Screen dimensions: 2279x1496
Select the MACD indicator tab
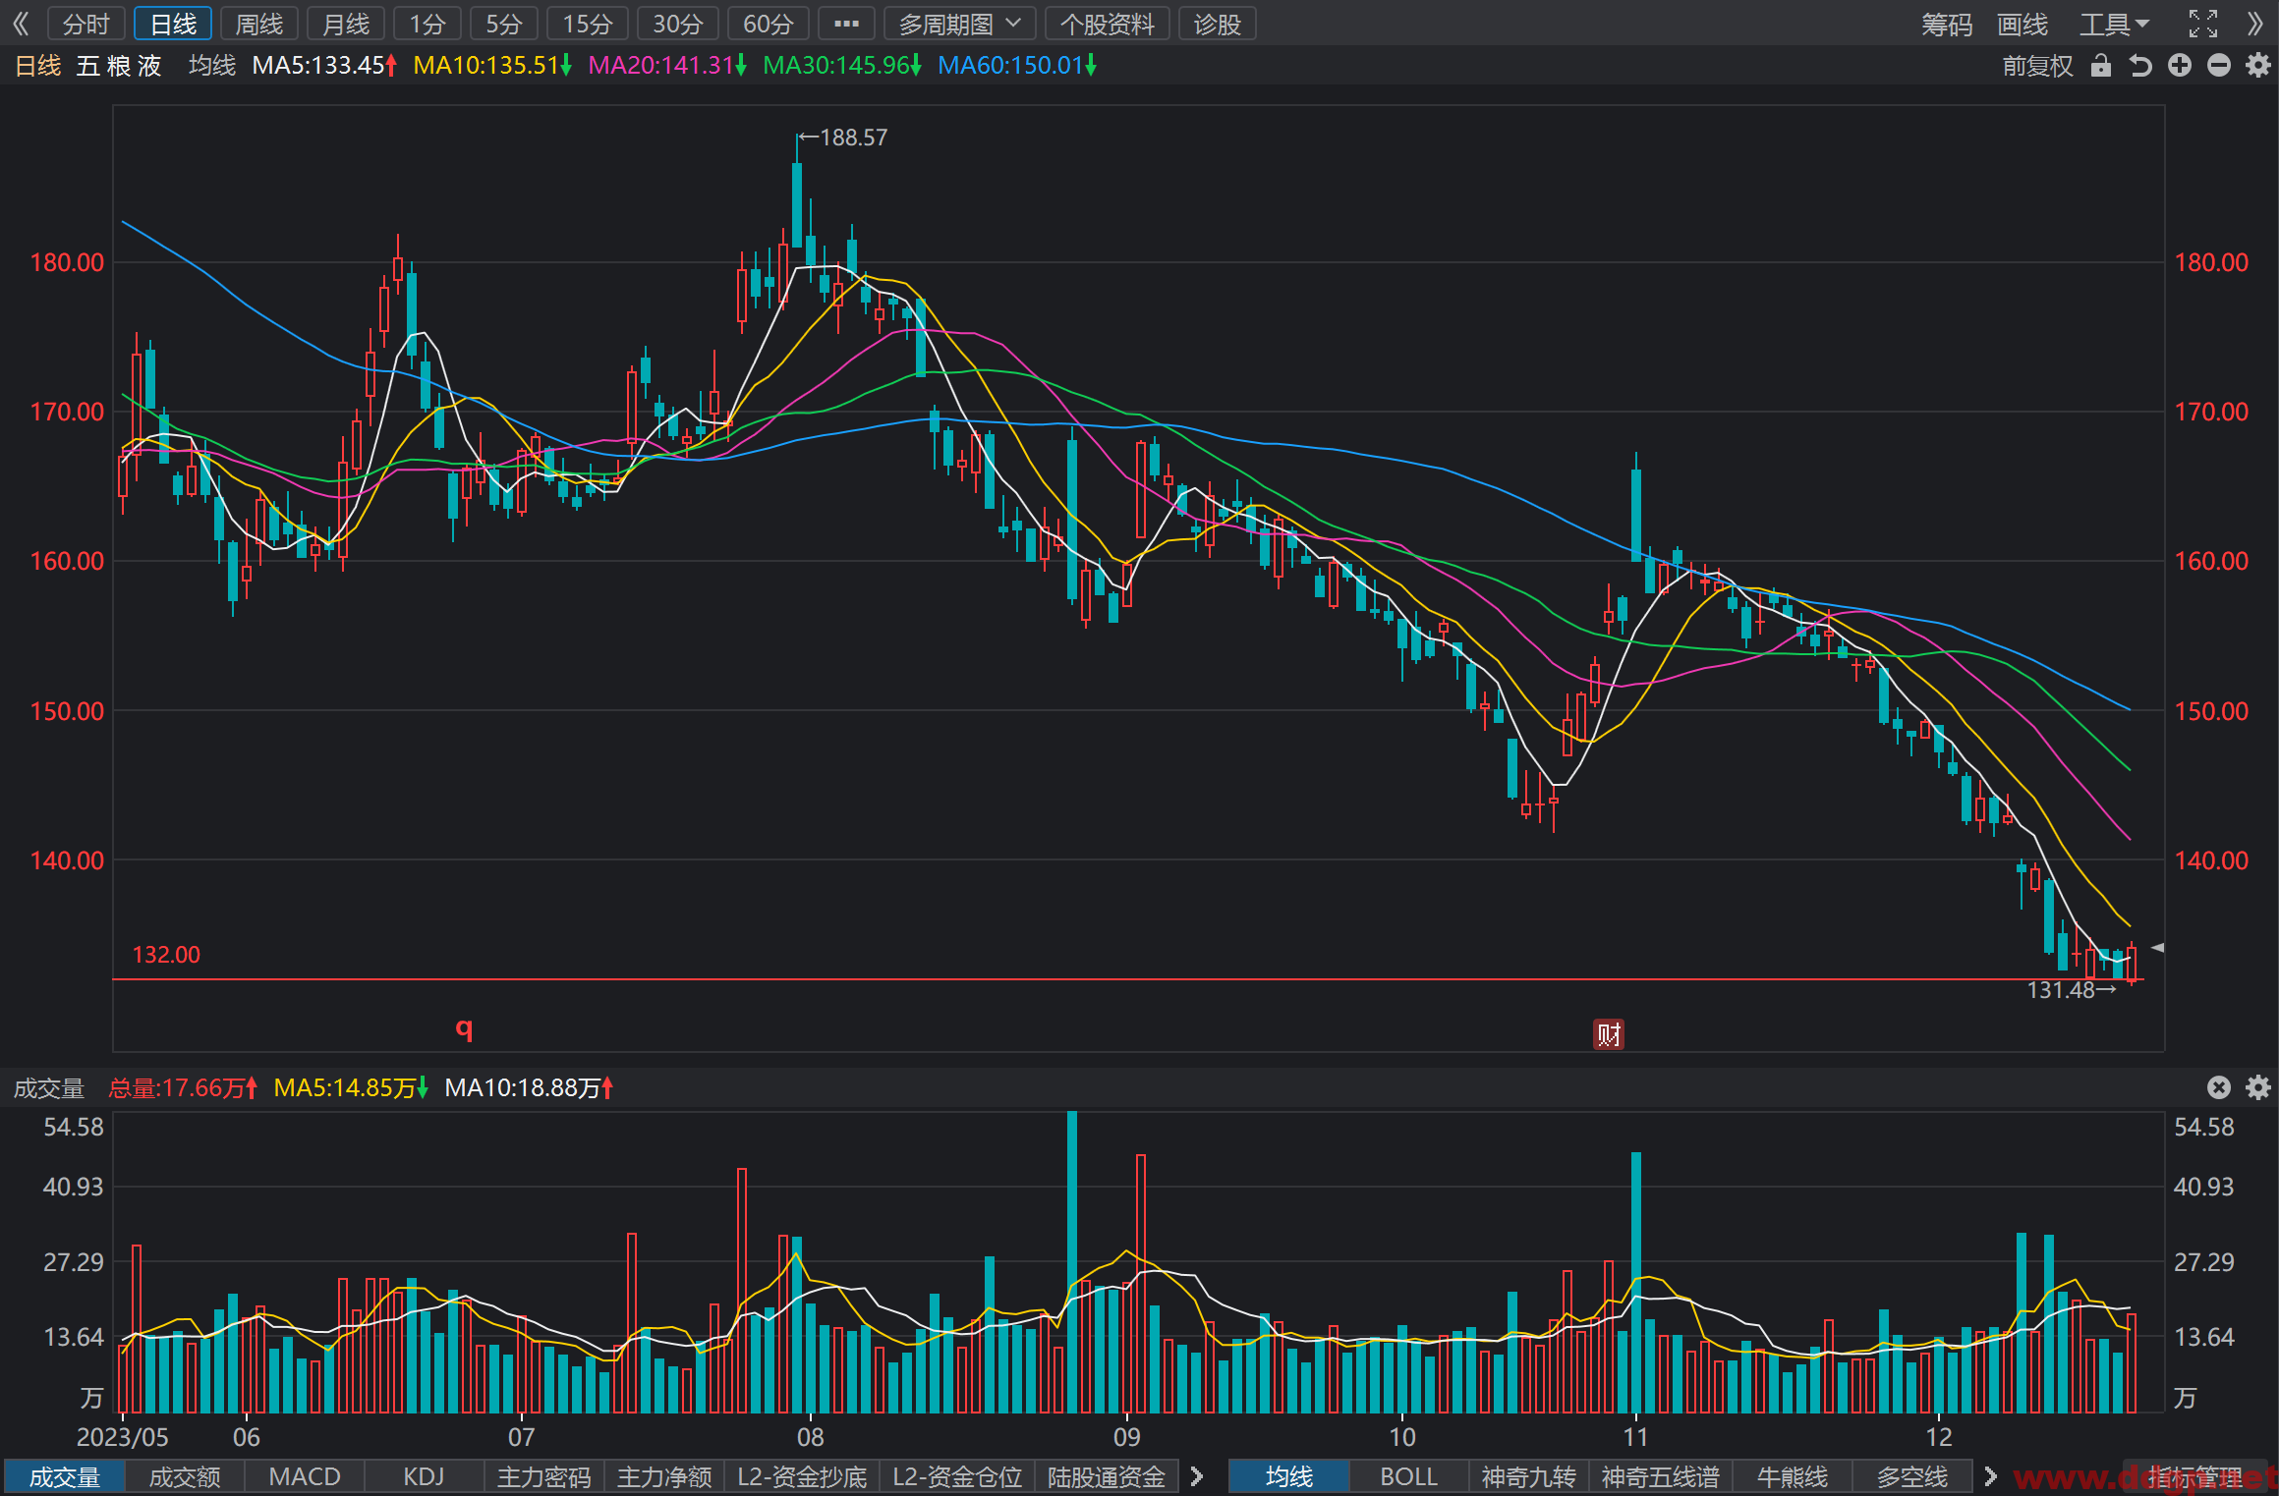pos(305,1477)
